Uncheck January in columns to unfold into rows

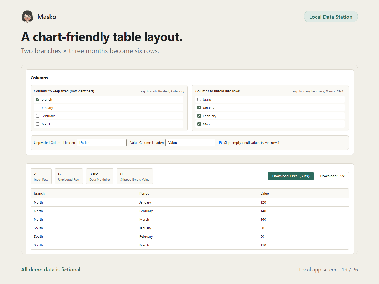coord(199,108)
